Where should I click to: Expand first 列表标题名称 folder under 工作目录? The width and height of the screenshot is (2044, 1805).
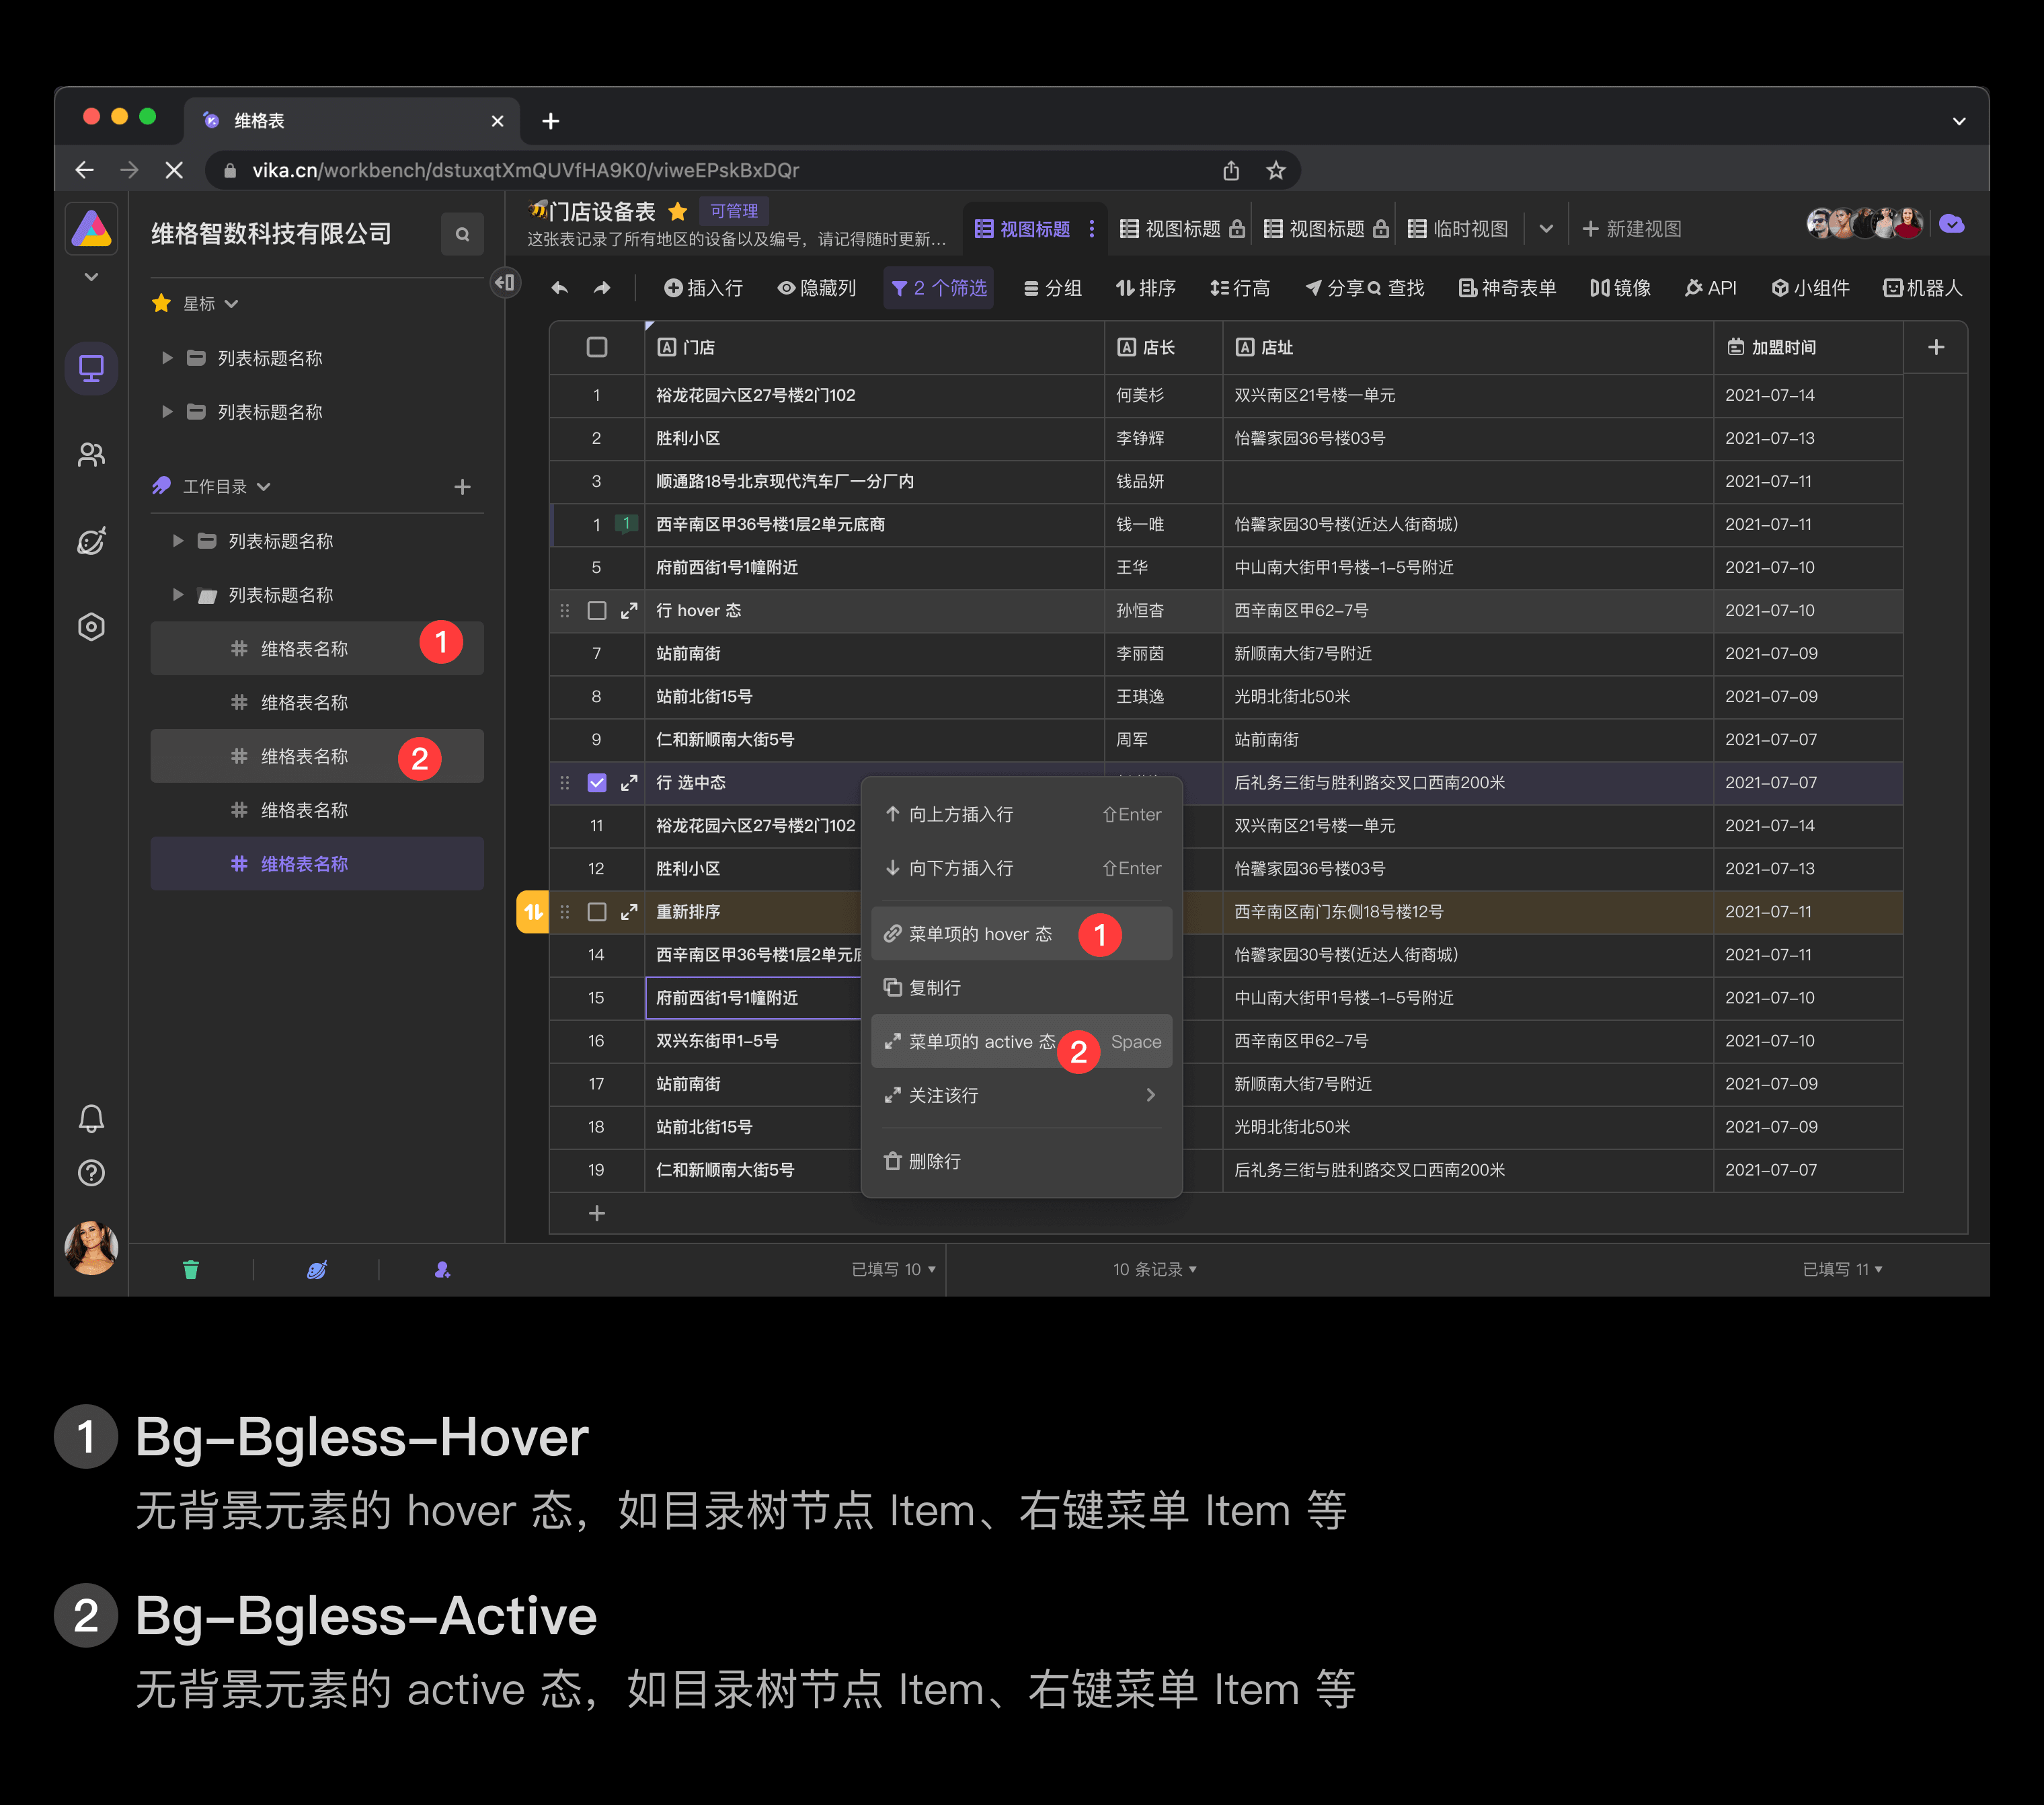pos(177,541)
